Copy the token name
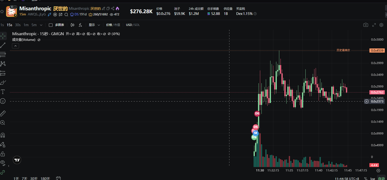 108,8
